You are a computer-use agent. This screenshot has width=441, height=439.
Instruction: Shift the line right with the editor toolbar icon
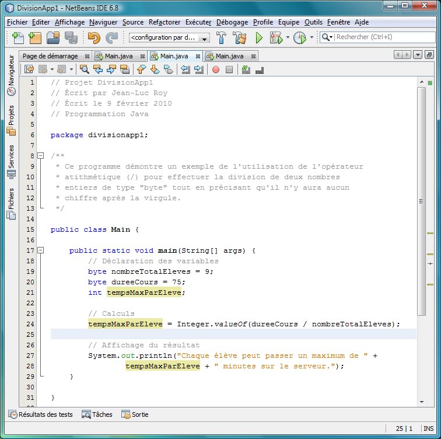199,69
